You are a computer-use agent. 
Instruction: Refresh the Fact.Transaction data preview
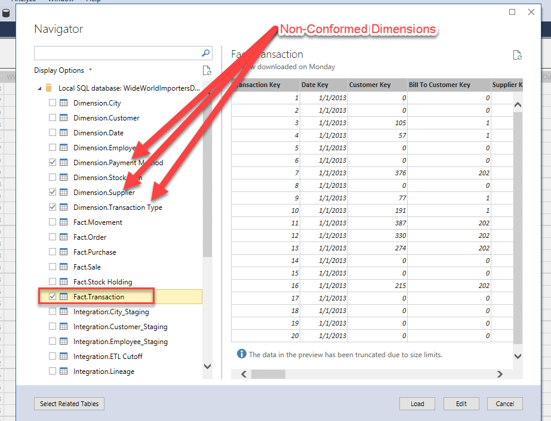517,54
